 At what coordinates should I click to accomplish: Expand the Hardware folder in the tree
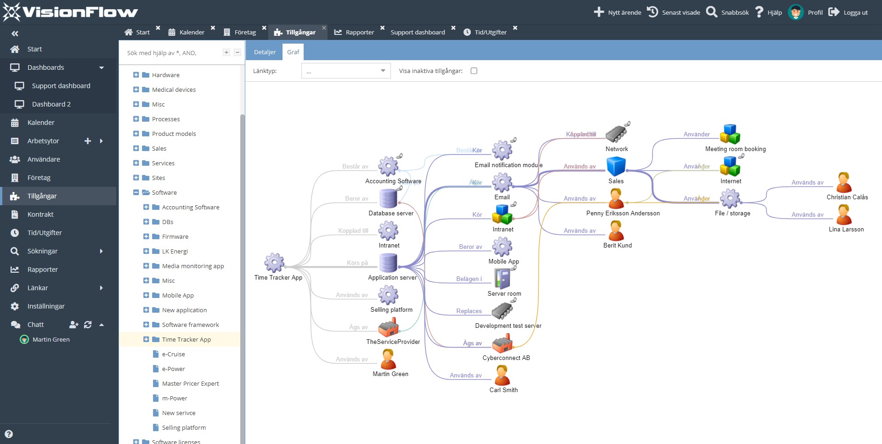click(136, 74)
